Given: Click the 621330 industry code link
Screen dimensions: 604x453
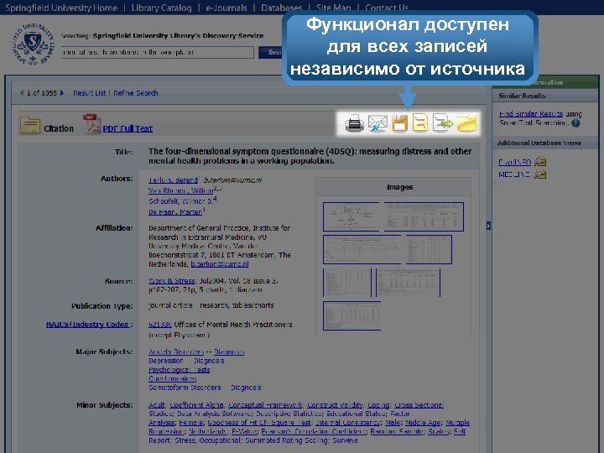Looking at the screenshot, I should 160,325.
